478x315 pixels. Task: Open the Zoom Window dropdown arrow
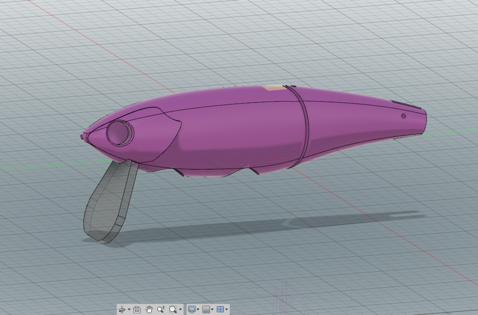(x=180, y=309)
